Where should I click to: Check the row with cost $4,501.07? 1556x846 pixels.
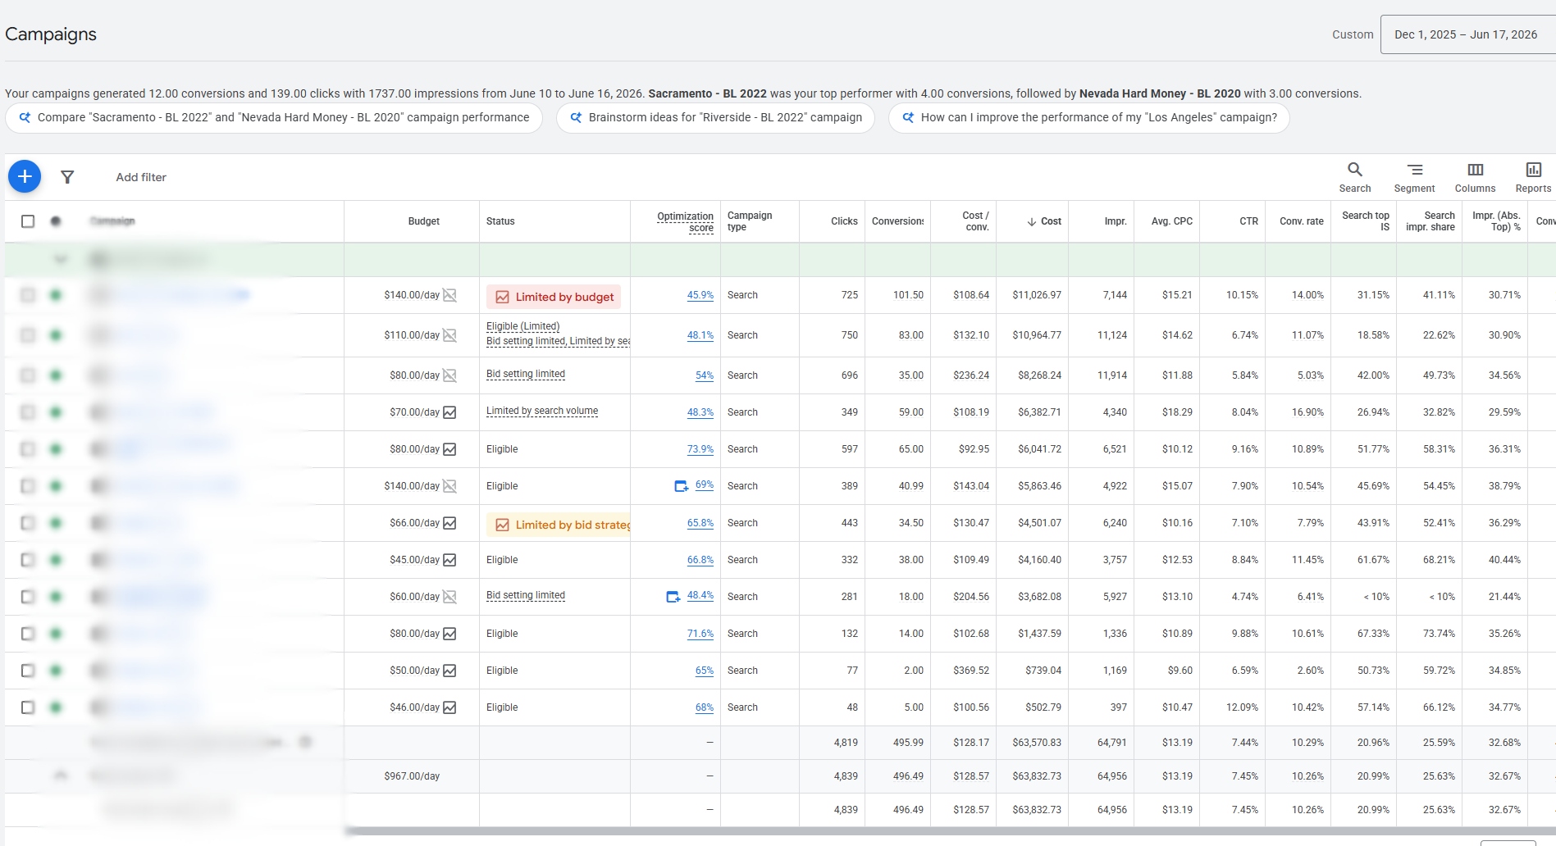pos(28,523)
